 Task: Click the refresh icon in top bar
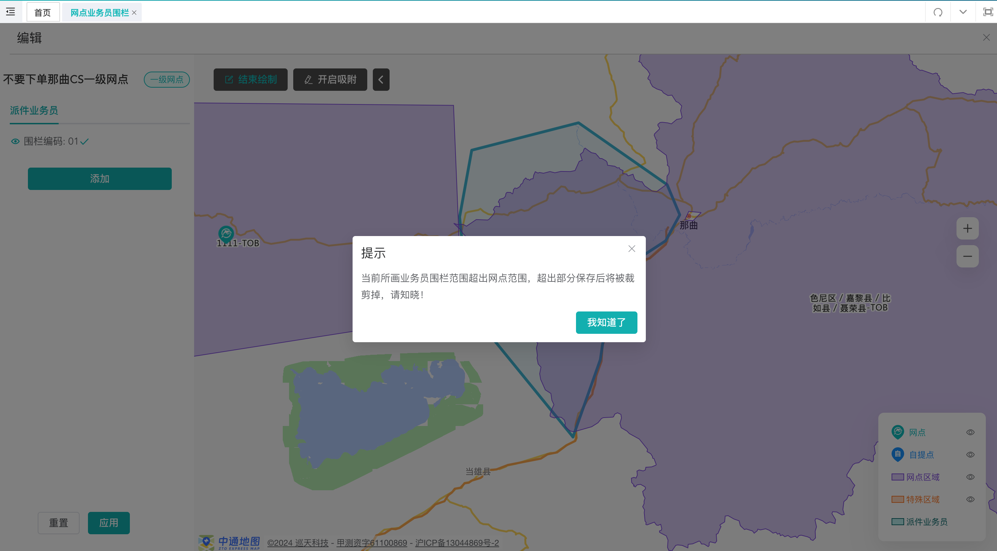click(938, 12)
